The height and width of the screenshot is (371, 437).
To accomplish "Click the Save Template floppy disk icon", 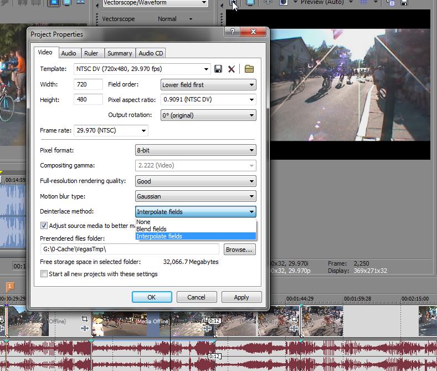I will coord(218,69).
